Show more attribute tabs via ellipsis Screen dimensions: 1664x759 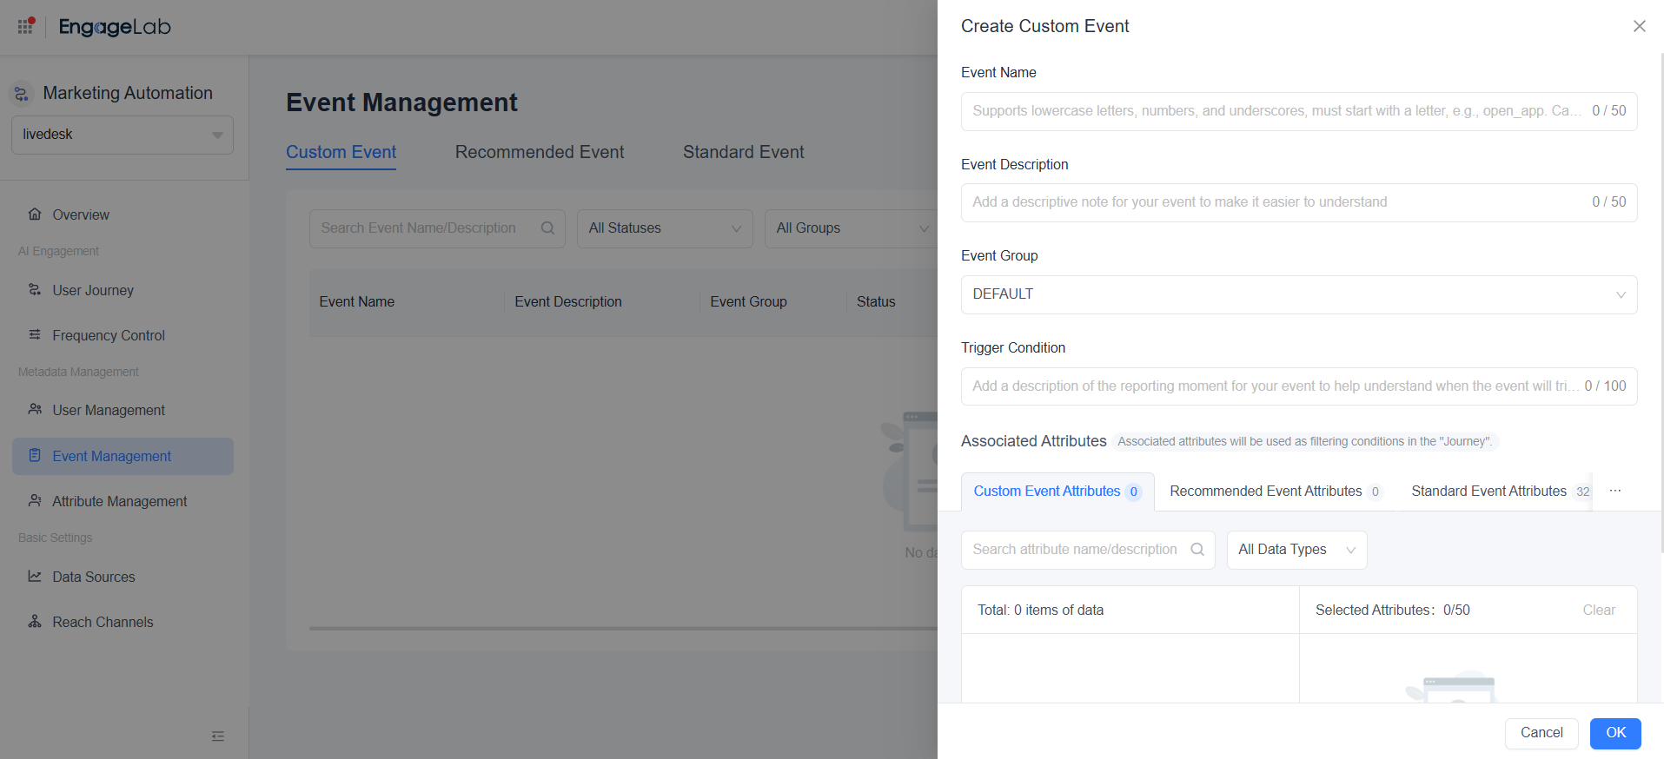pos(1614,492)
